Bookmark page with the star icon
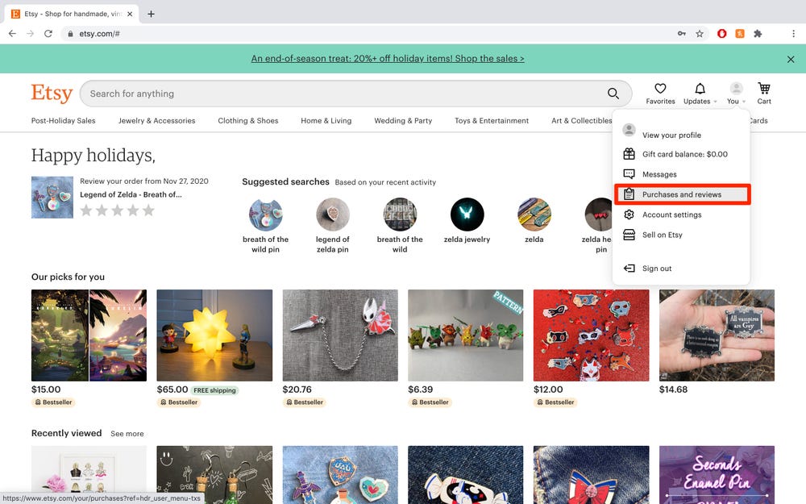This screenshot has width=806, height=504. point(700,34)
